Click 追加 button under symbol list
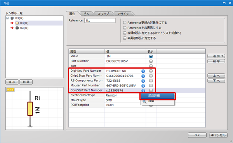Screen dimensions: 233x143 (12, 82)
